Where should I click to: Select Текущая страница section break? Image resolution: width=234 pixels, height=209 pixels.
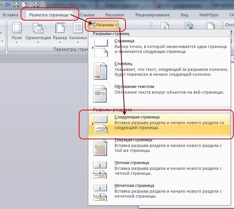click(159, 147)
